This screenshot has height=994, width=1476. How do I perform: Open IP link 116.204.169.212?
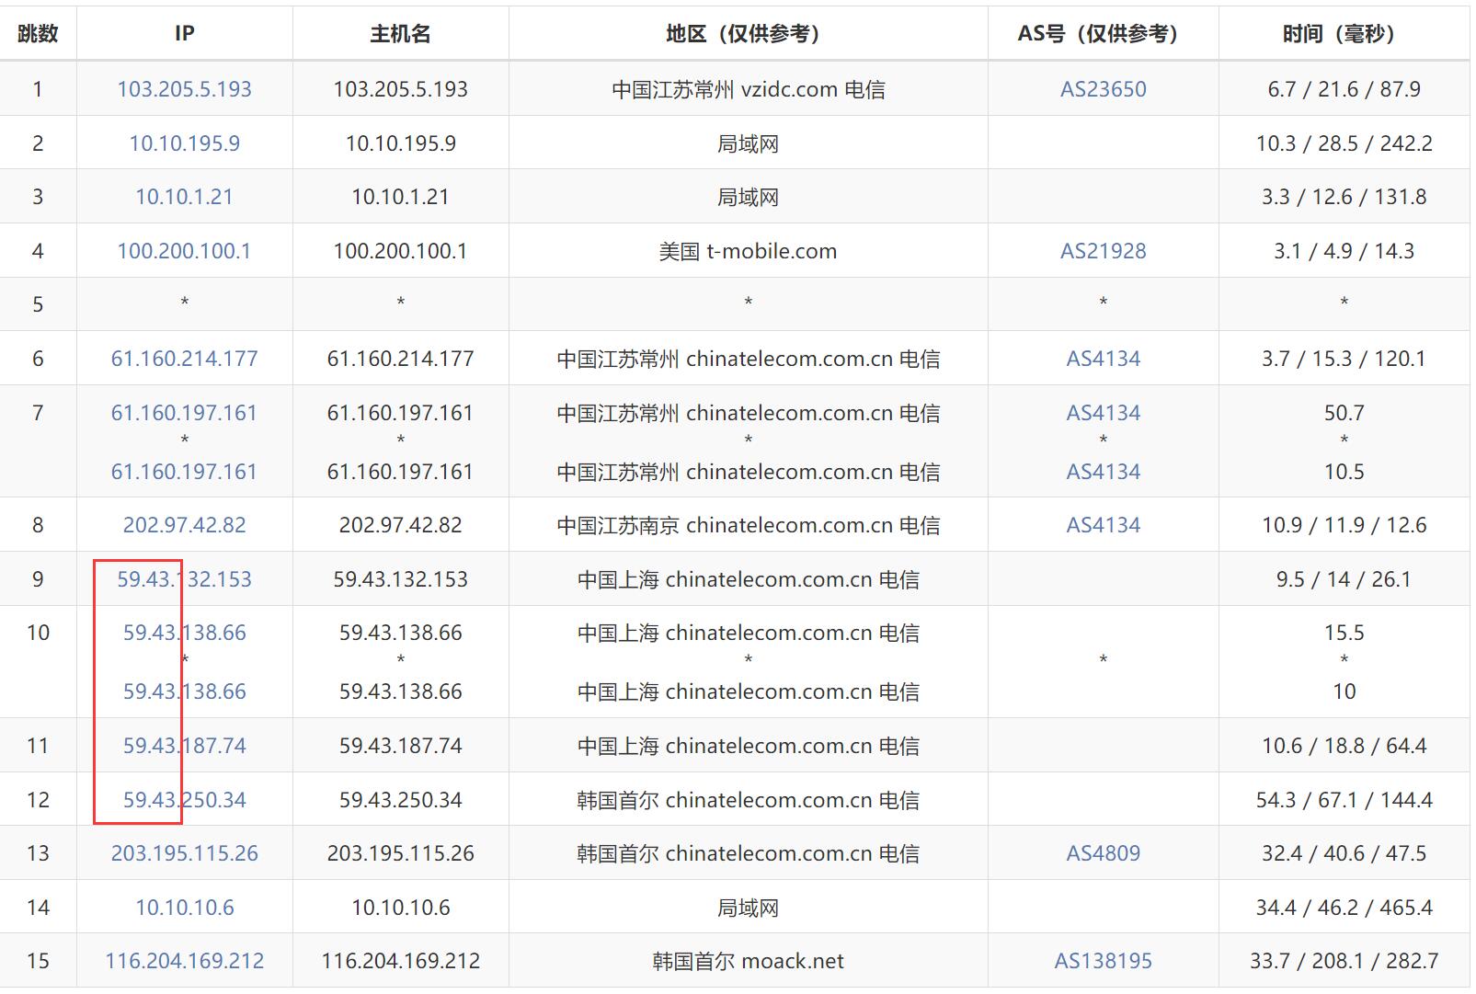(184, 961)
